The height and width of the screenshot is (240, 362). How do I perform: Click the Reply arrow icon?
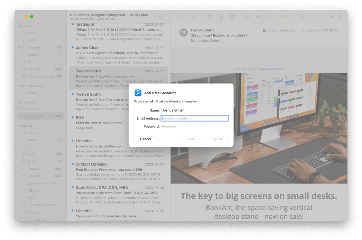point(247,17)
